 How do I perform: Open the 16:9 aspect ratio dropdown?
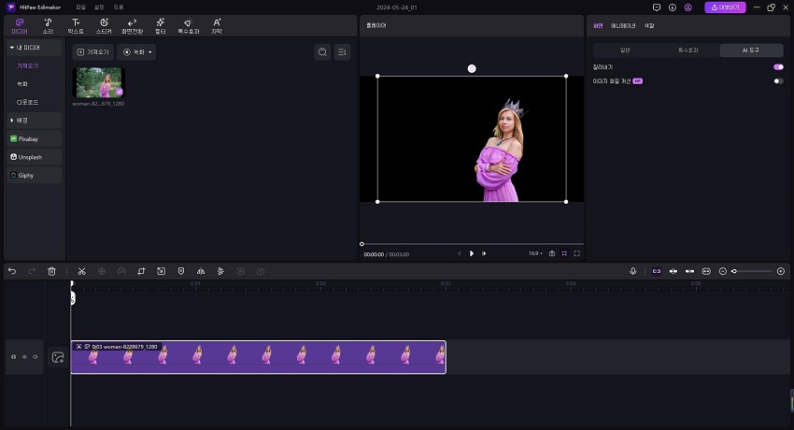534,253
